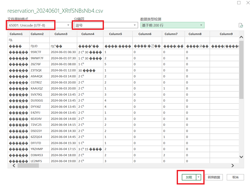The height and width of the screenshot is (186, 251).
Task: Click the Column7 value 1 in KAAUQZ row
Action: pos(173,88)
